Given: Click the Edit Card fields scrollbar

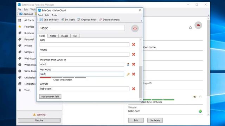Looking at the screenshot, I should pos(141,82).
